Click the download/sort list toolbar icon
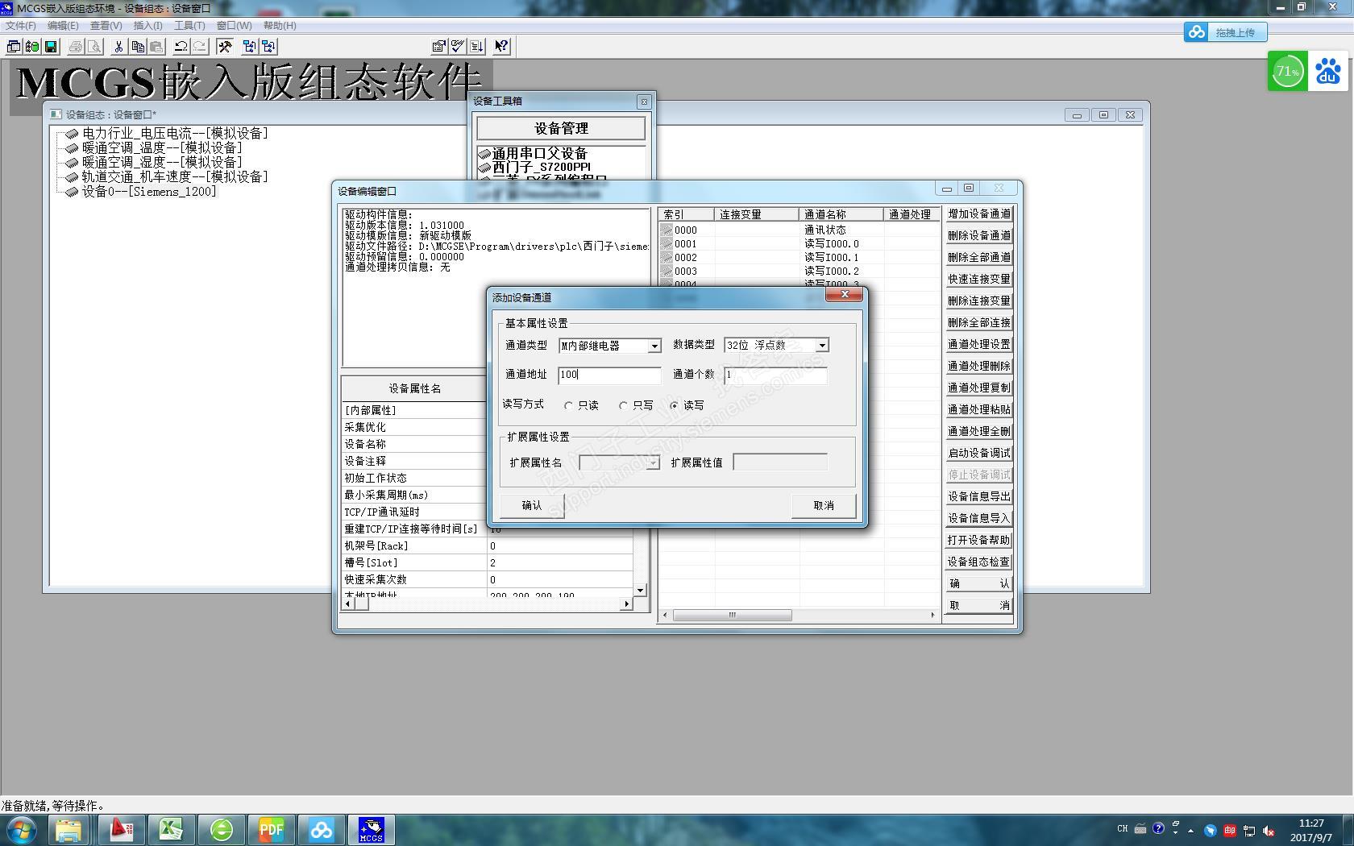The image size is (1354, 846). (476, 47)
